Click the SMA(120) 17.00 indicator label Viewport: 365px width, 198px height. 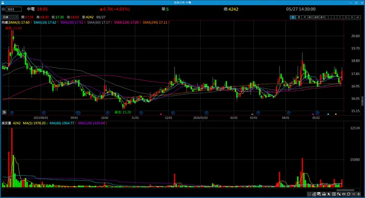[126, 22]
